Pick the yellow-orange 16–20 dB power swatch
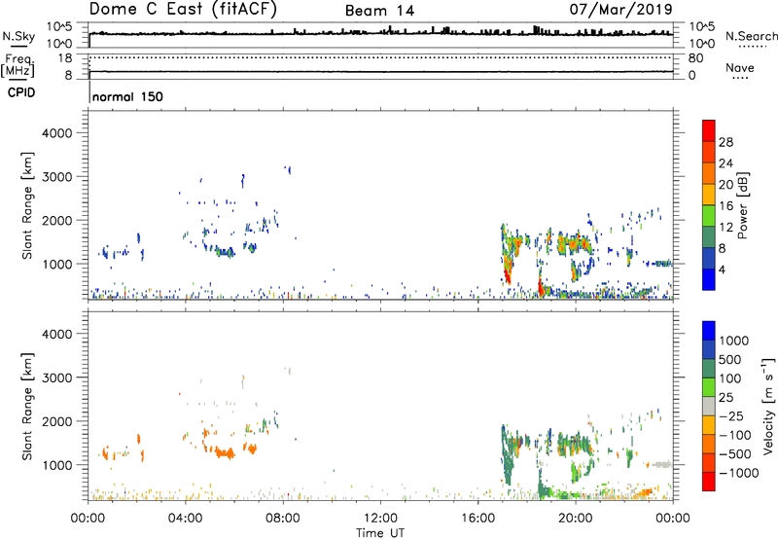This screenshot has height=539, width=778. [709, 195]
